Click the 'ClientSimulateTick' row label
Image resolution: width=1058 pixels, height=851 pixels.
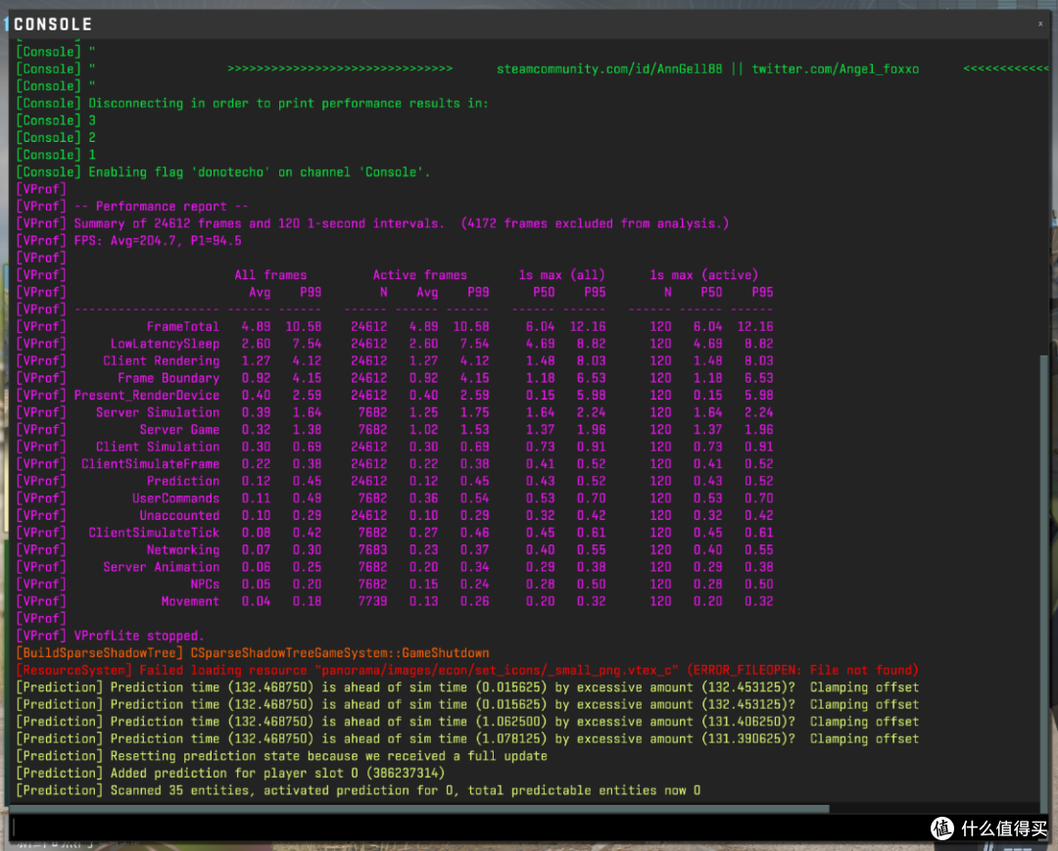click(x=154, y=533)
